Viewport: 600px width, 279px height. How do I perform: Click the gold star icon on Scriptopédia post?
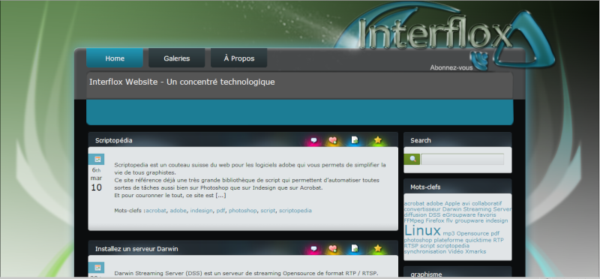378,140
